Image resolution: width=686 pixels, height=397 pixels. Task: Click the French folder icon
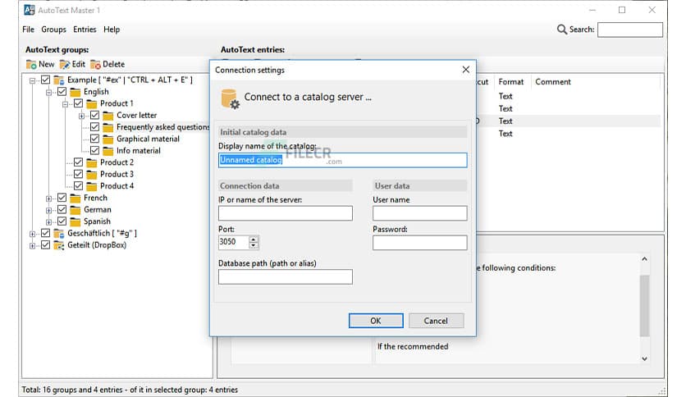75,198
